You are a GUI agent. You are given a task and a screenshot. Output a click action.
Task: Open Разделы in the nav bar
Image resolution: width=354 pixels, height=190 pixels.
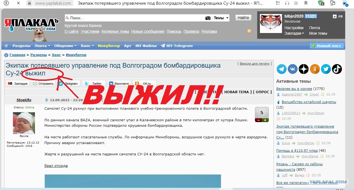(x=21, y=46)
